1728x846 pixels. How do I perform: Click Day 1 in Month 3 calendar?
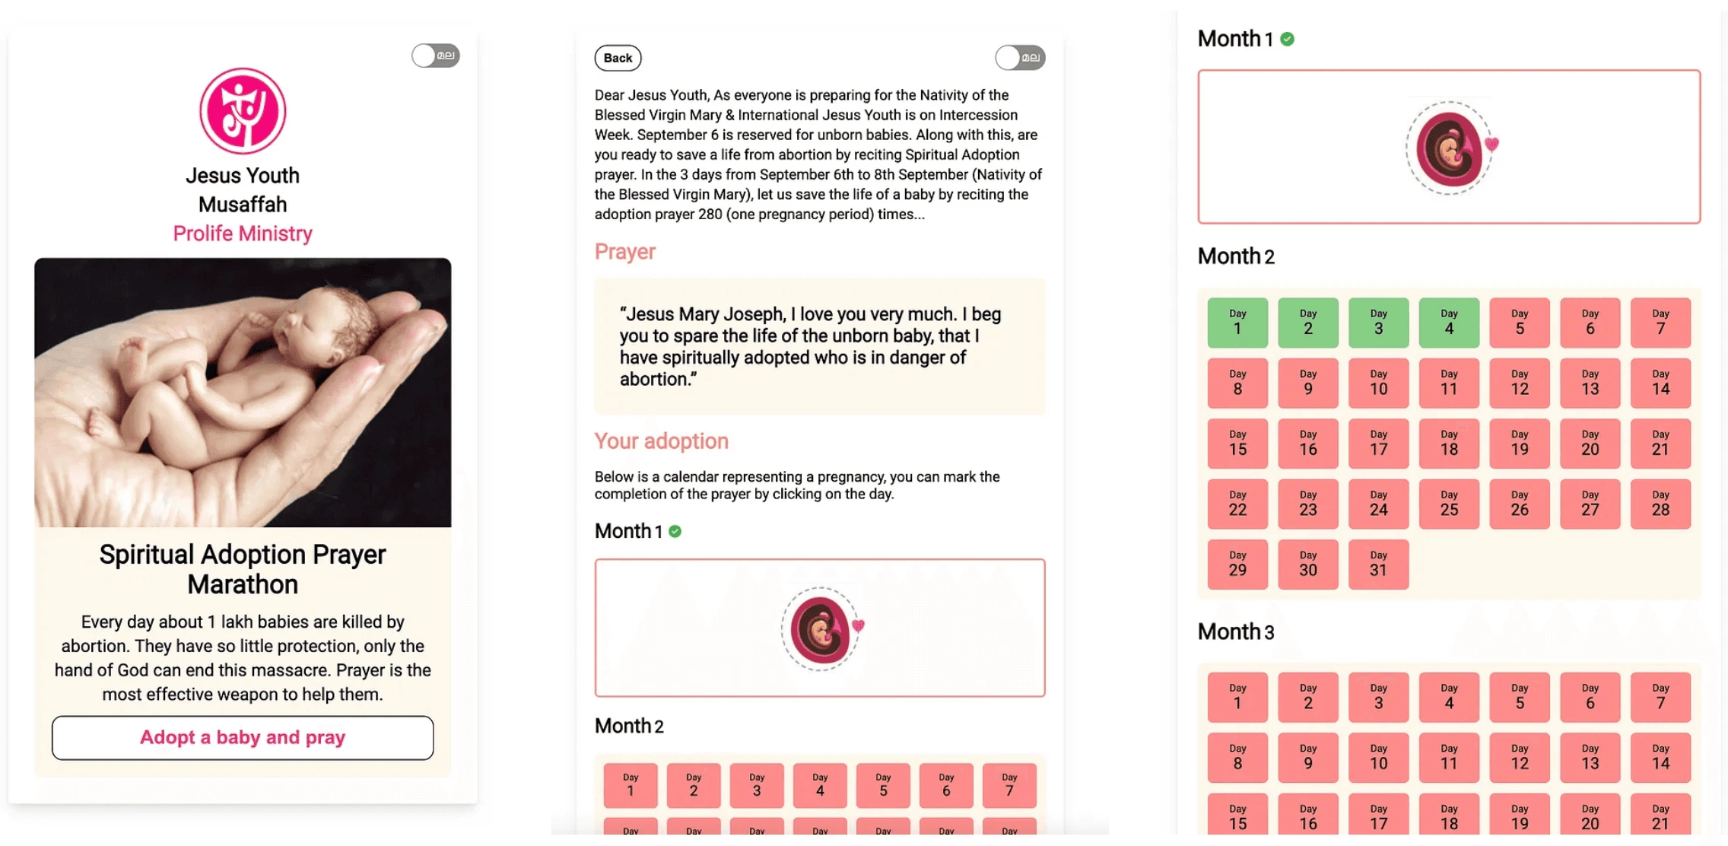pyautogui.click(x=1237, y=697)
